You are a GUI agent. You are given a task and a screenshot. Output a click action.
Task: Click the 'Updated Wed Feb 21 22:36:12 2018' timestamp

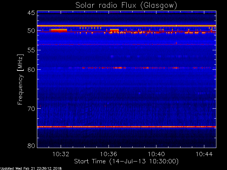pos(31,169)
